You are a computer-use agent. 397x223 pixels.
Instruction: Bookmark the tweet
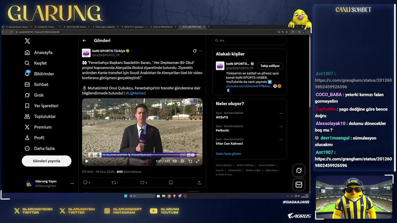click(x=171, y=183)
